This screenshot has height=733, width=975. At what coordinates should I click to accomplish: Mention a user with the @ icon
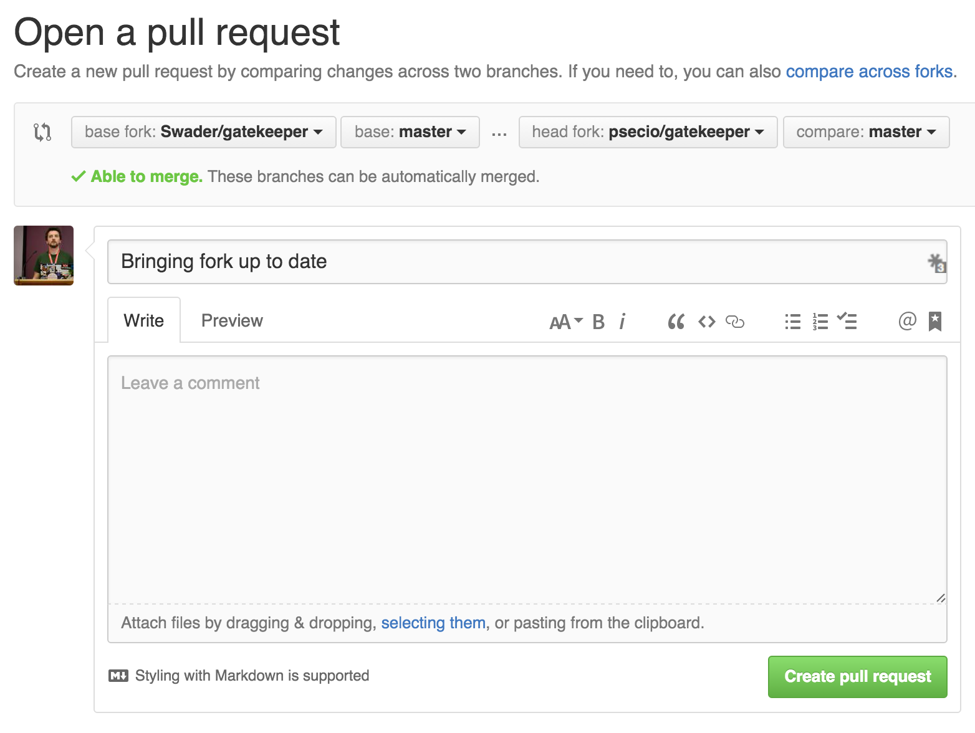point(907,322)
